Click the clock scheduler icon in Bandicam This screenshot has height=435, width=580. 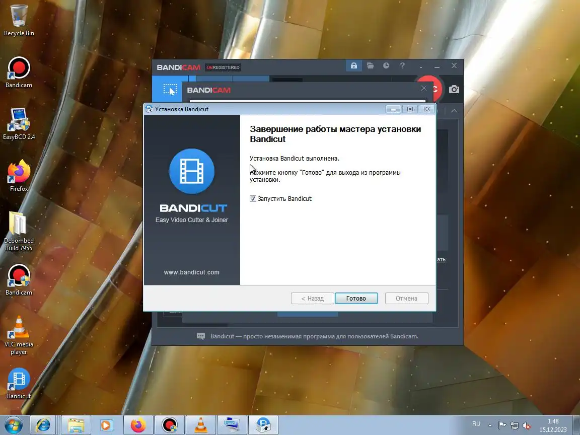coord(386,65)
